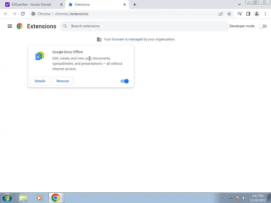Remove the Google Docs Offline extension

click(62, 81)
